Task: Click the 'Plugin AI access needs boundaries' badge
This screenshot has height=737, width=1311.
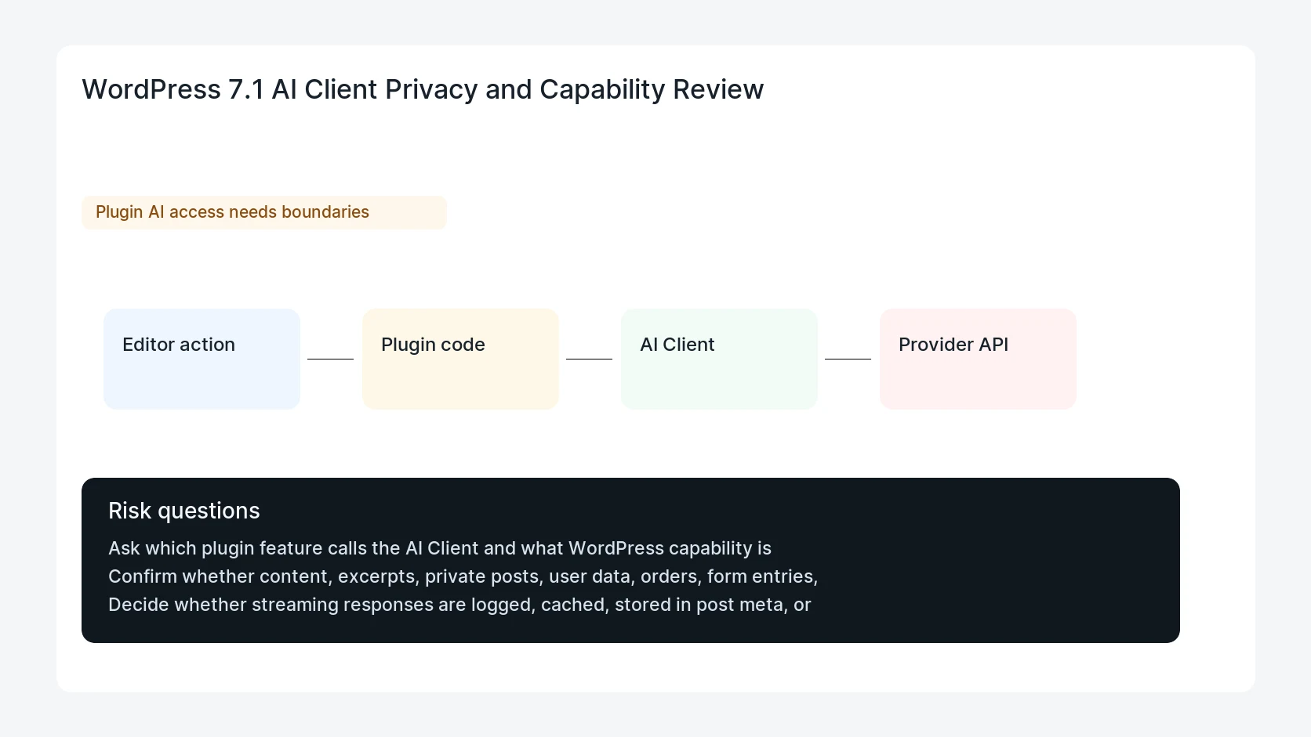Action: [x=264, y=212]
